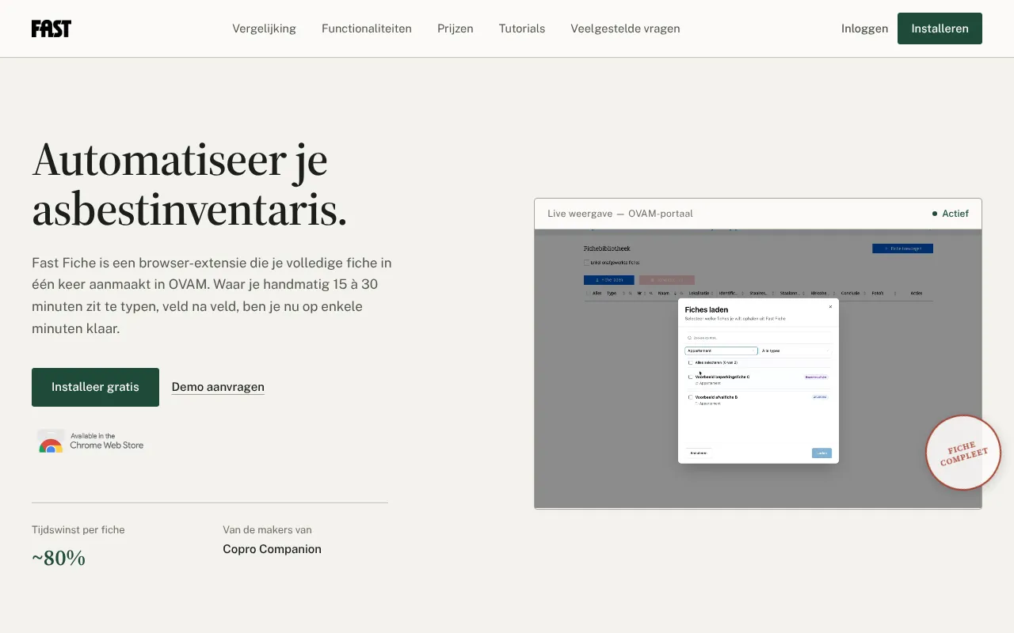Click Annuleren in the Fiches laden dialog
The width and height of the screenshot is (1014, 633).
pyautogui.click(x=699, y=453)
